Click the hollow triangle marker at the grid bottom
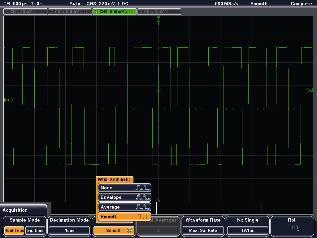Viewport: 317px width, 238px height. tap(158, 200)
